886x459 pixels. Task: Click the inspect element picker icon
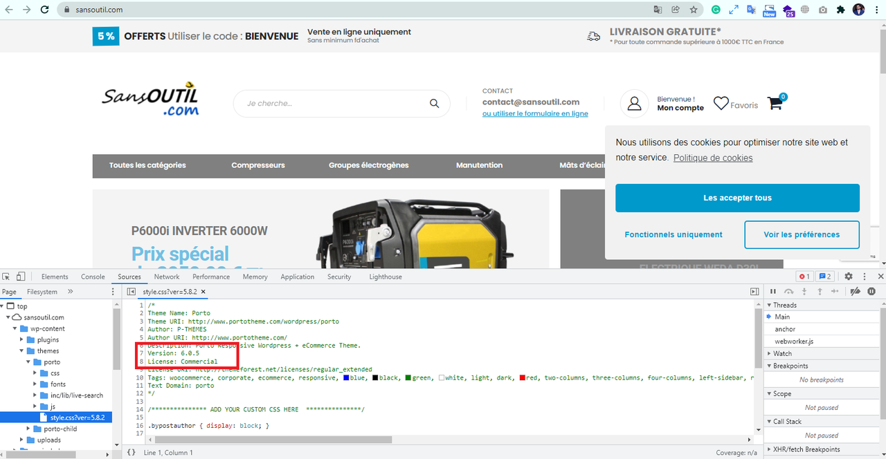[7, 277]
